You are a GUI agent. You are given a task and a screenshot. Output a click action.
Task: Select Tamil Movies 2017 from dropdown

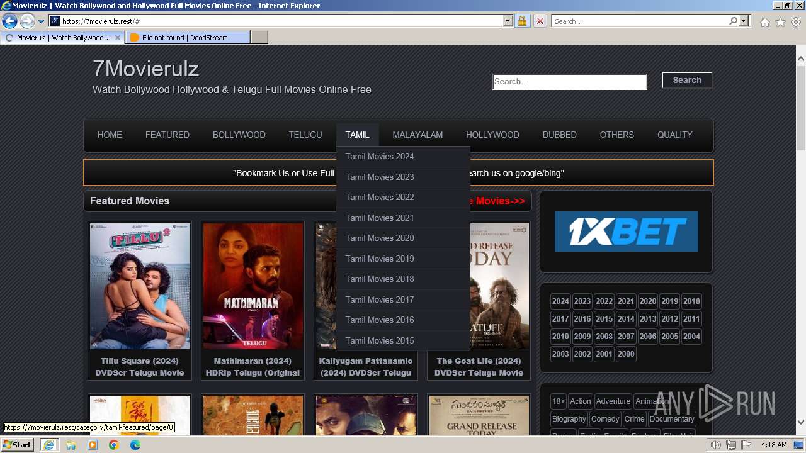point(403,299)
